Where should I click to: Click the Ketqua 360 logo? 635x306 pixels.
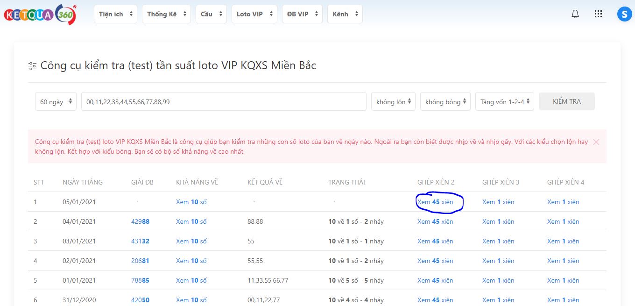pos(40,14)
